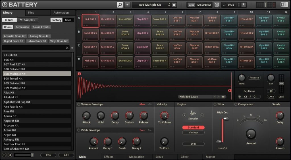Select the AHD envelope shape icon

point(149,104)
